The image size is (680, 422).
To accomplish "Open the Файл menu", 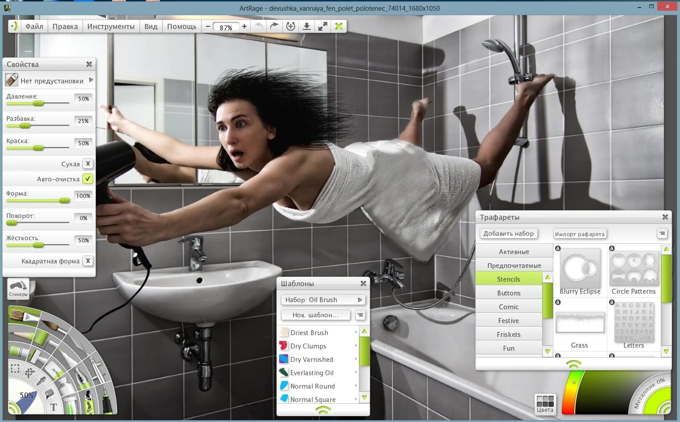I will click(x=34, y=26).
